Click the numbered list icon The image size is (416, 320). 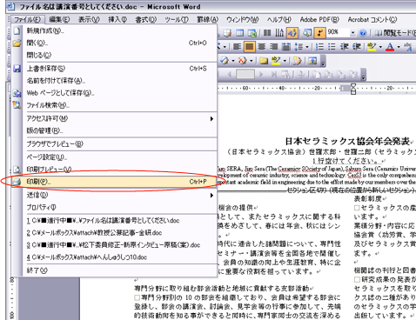click(x=319, y=47)
